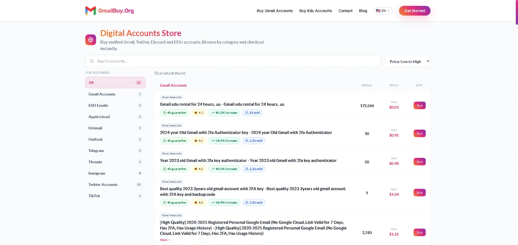Open the Price: Low to High sort dropdown
Viewport: 518px width, 245px height.
[407, 61]
